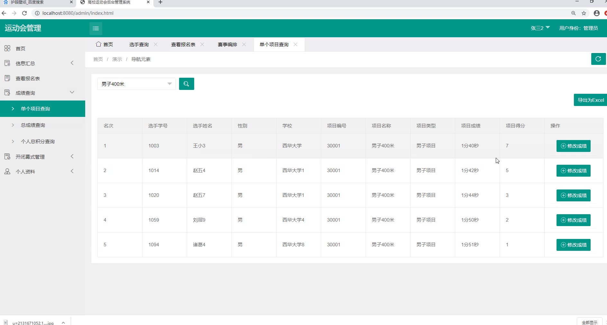Image resolution: width=607 pixels, height=325 pixels.
Task: Open the 张三2 user dropdown
Action: (540, 28)
